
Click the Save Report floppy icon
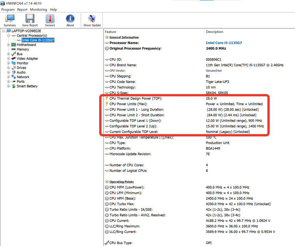(x=30, y=21)
